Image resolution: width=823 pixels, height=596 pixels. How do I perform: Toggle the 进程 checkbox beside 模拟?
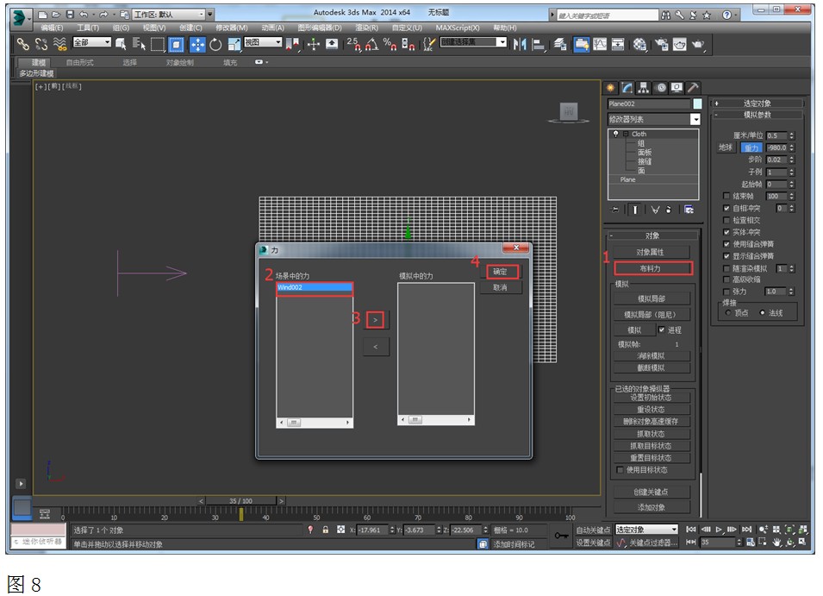coord(661,329)
